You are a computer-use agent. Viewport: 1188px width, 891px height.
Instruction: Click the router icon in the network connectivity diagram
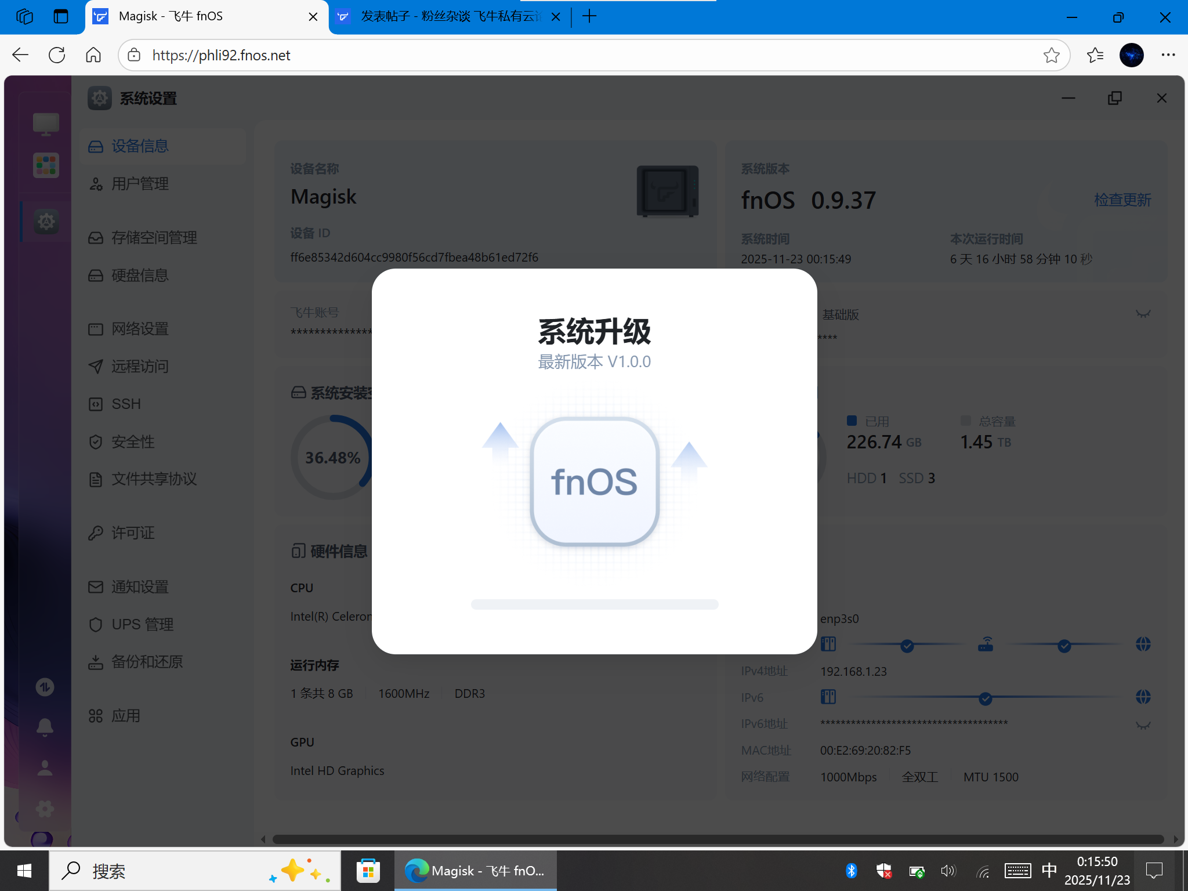[986, 644]
